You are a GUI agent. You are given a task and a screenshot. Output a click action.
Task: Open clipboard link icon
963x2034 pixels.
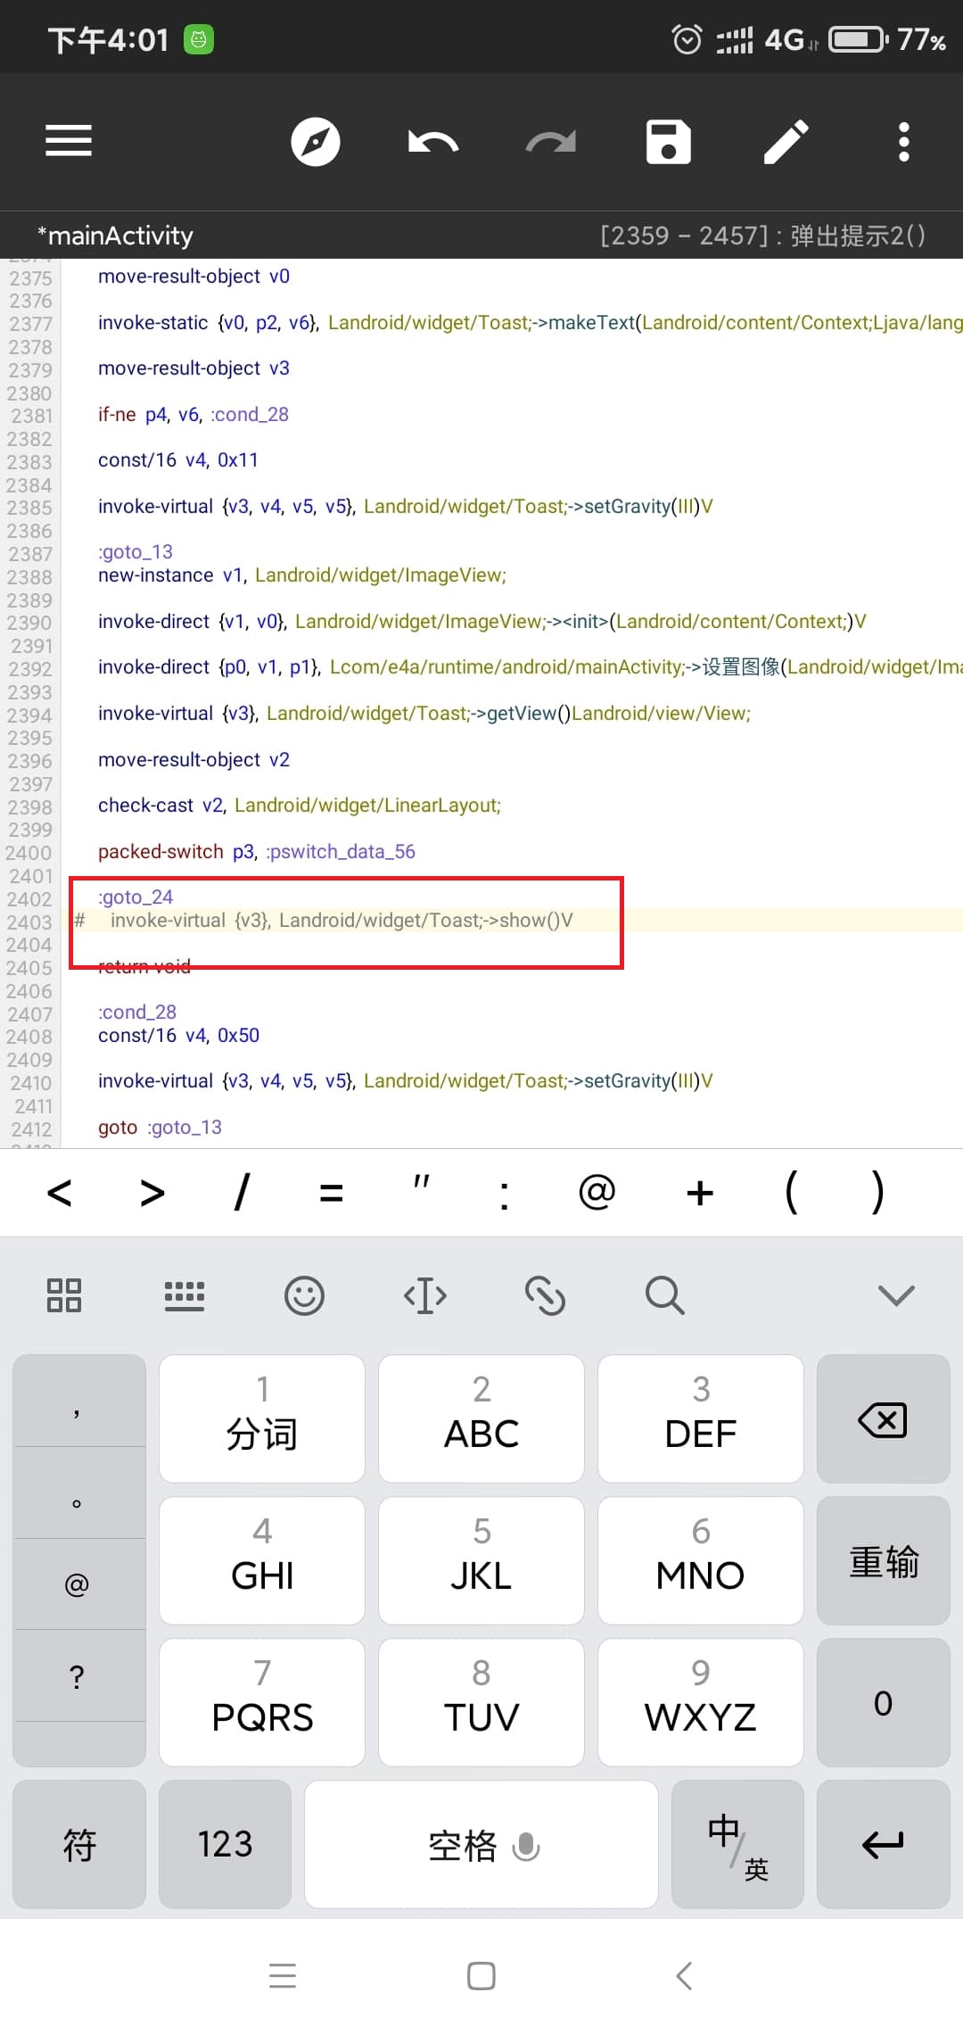[x=545, y=1295]
